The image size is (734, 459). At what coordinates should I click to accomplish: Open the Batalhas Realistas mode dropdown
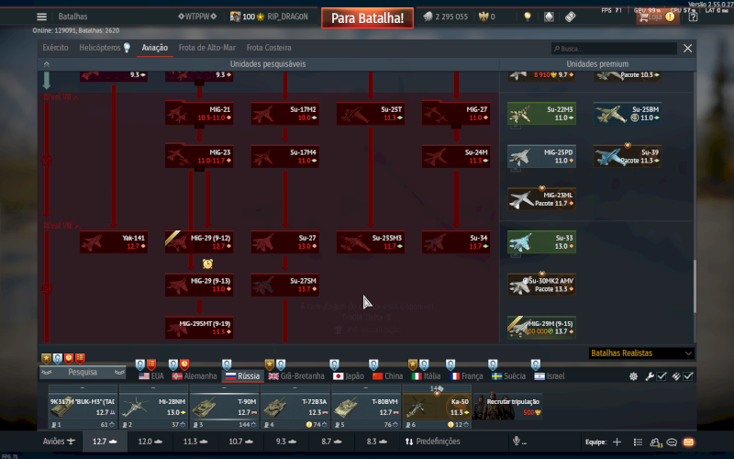point(641,353)
